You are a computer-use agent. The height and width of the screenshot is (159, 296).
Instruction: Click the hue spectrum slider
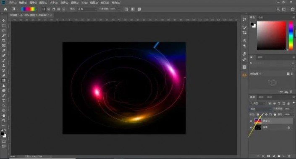click(291, 36)
